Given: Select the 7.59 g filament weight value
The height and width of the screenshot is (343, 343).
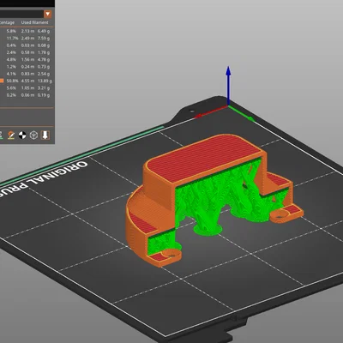Looking at the screenshot, I should point(44,38).
